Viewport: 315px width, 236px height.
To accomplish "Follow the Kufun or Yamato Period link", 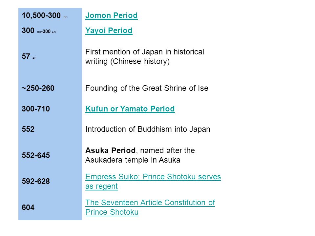I will (130, 109).
